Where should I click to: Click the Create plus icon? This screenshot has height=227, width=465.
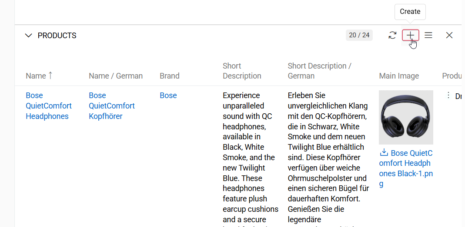[410, 36]
